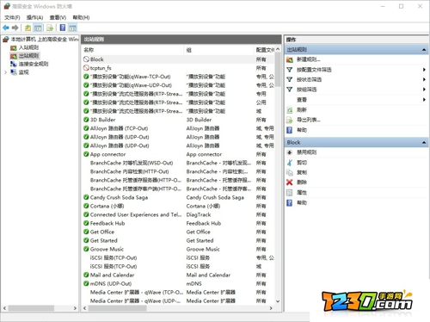Screen dimensions: 430x322
Task: Open the 查看(V) menu
Action: [58, 17]
